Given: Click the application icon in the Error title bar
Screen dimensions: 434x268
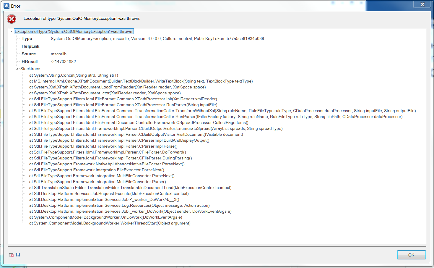Looking at the screenshot, I should 6,6.
